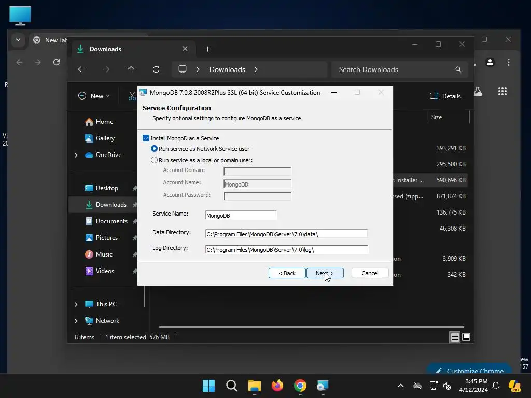The height and width of the screenshot is (398, 531).
Task: Open the Chrome profile icon
Action: click(490, 62)
